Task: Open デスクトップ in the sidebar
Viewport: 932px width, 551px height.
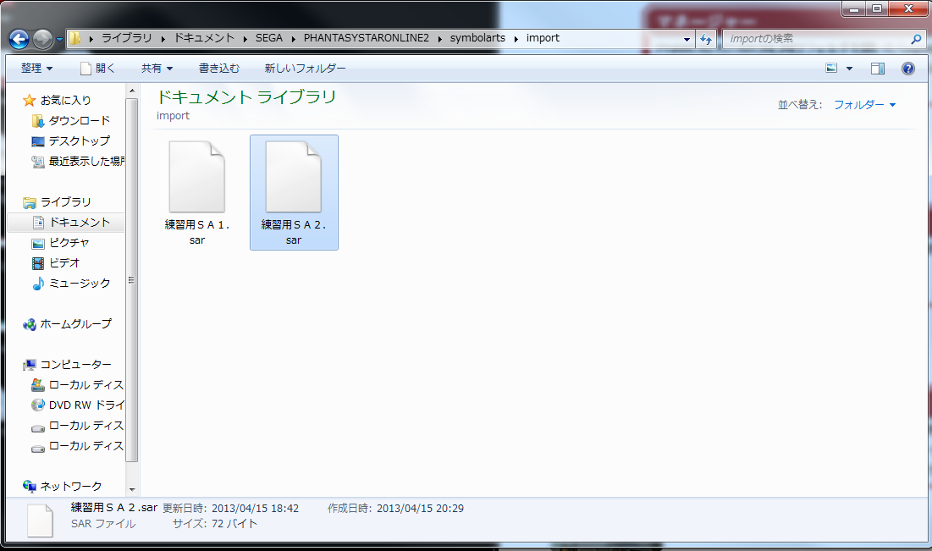Action: [79, 141]
